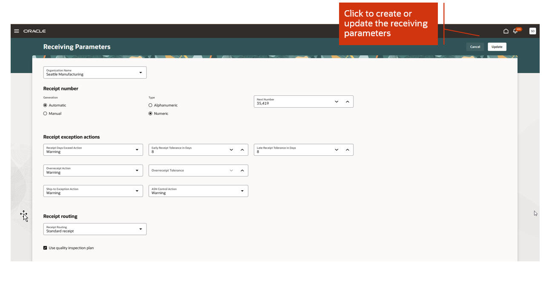
Task: Decrease the Next Number value
Action: [x=336, y=102]
